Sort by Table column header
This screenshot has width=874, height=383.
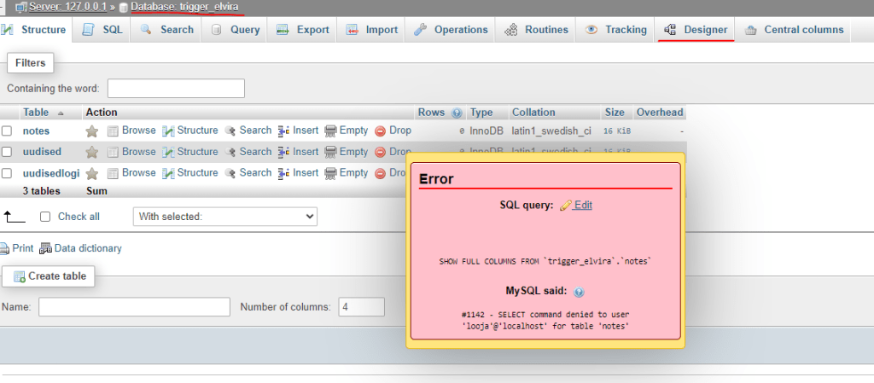[x=36, y=113]
